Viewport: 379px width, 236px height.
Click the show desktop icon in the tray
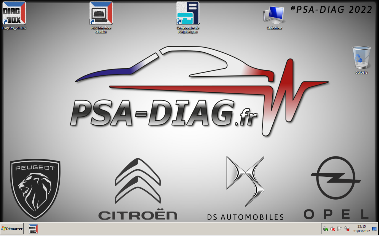pos(374,229)
